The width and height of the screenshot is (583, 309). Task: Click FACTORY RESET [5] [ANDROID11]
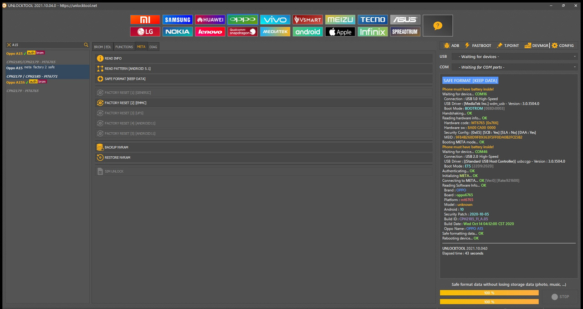(264, 134)
